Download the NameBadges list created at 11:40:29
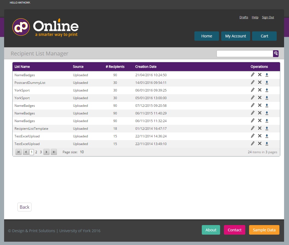The height and width of the screenshot is (245, 289). click(x=267, y=113)
